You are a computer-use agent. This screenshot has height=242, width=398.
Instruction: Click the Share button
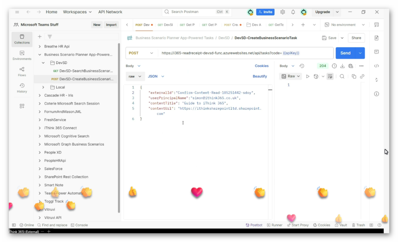356,38
